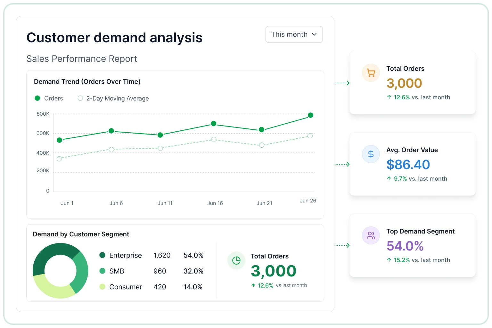Click the Jun 16 x-axis label
The width and height of the screenshot is (492, 328).
pos(215,203)
